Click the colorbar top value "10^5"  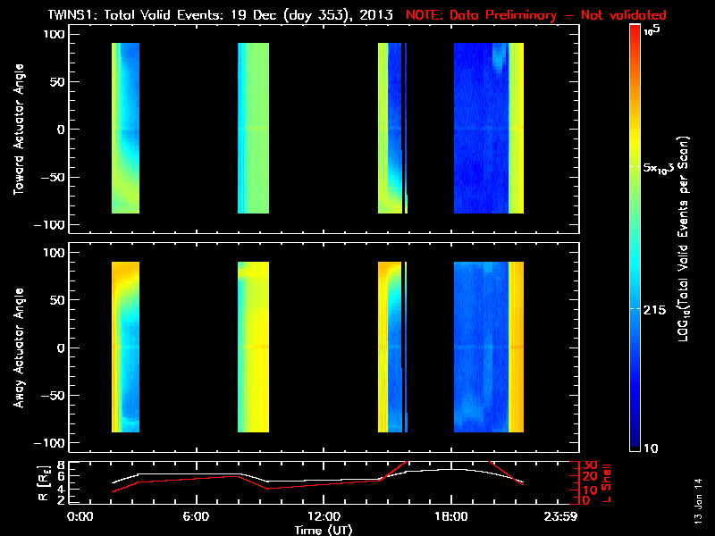tap(652, 30)
